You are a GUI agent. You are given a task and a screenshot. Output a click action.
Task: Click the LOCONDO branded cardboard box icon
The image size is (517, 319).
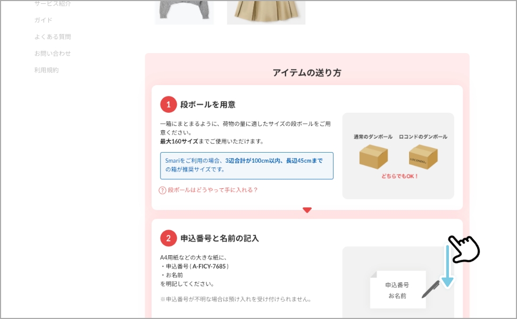(423, 156)
